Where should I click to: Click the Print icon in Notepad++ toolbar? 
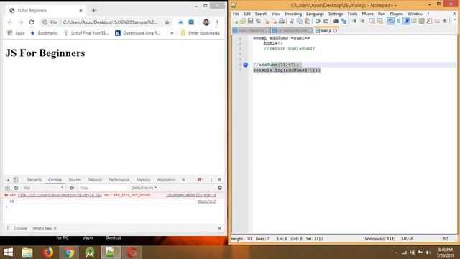(x=282, y=21)
